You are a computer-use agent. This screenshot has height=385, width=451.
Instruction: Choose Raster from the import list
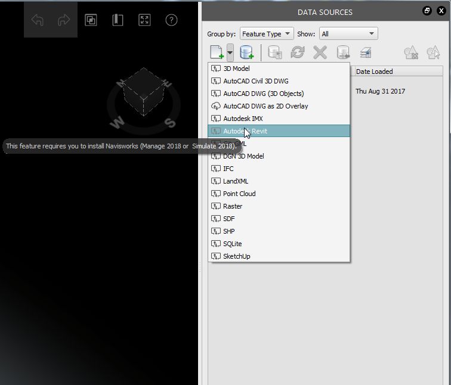[x=279, y=206]
